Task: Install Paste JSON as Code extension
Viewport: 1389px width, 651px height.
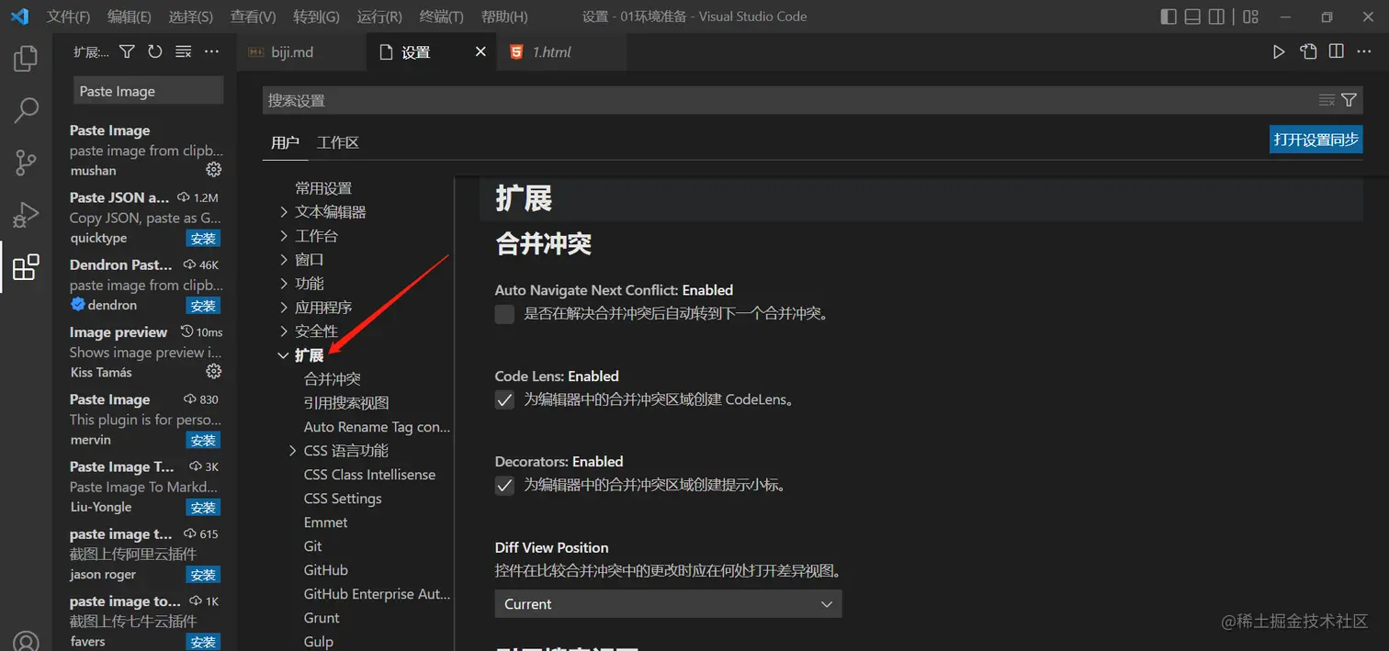Action: click(204, 239)
